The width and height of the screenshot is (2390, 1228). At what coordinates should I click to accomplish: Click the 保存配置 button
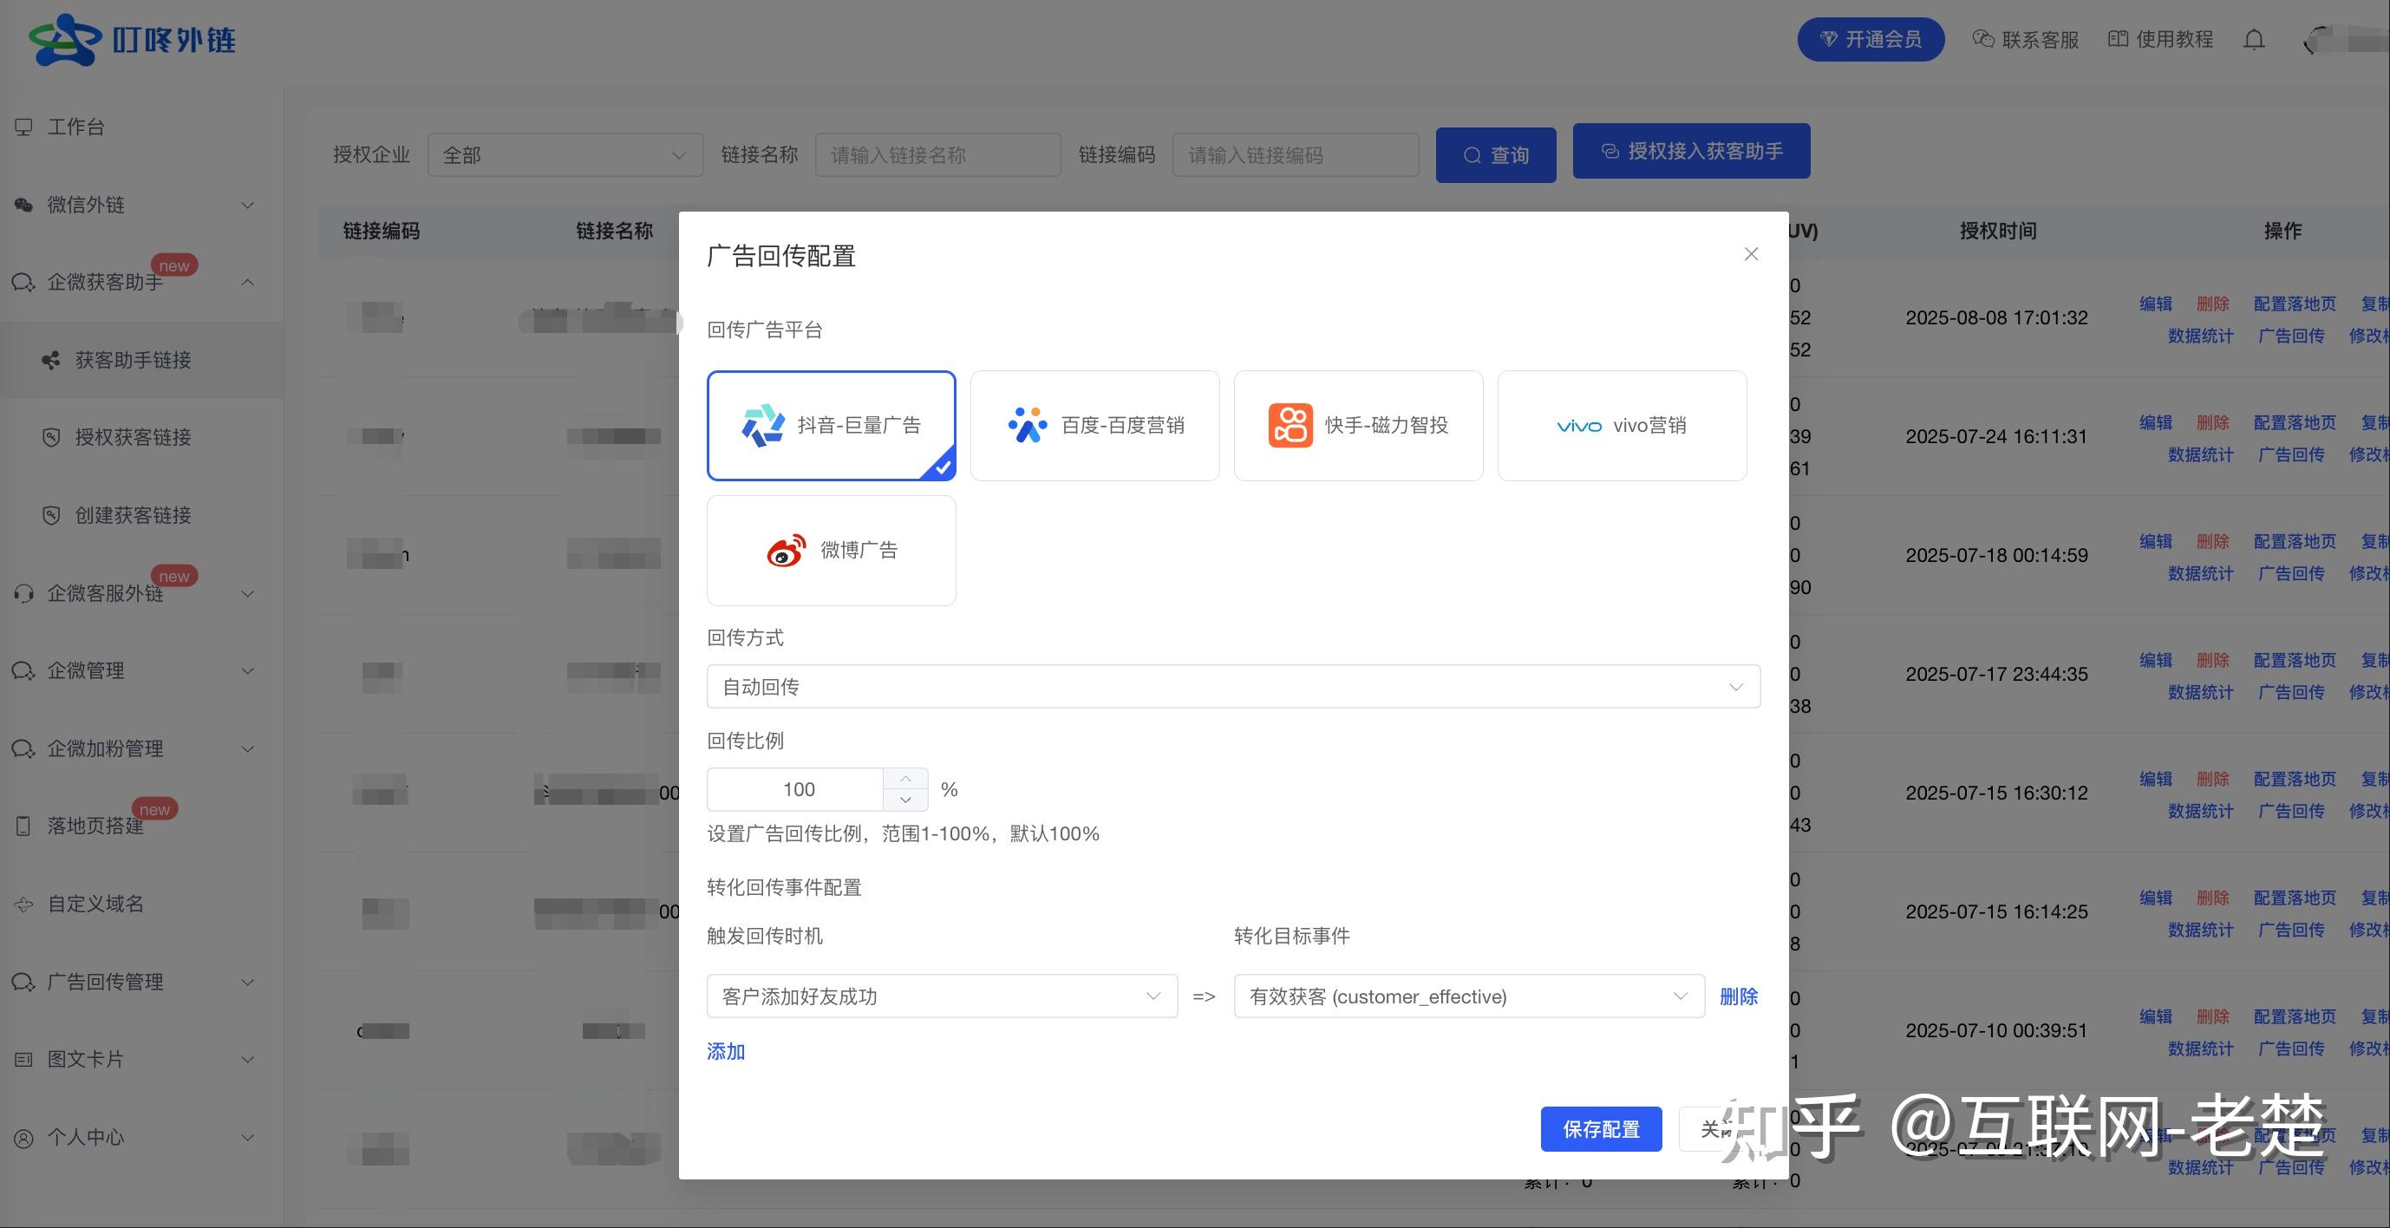[1601, 1129]
